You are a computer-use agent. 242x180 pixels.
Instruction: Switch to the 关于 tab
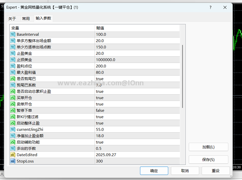point(12,19)
